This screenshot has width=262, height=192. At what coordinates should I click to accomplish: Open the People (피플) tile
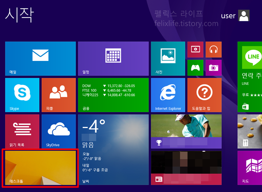coord(59,95)
